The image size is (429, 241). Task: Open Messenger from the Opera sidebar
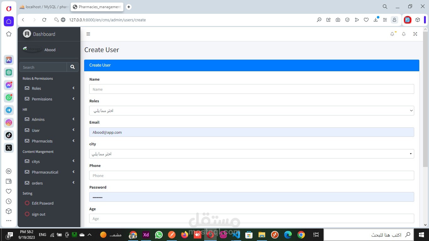9,85
